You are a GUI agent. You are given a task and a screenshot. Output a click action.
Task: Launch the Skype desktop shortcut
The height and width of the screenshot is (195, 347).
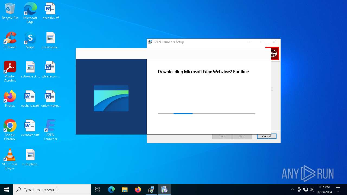pyautogui.click(x=30, y=40)
